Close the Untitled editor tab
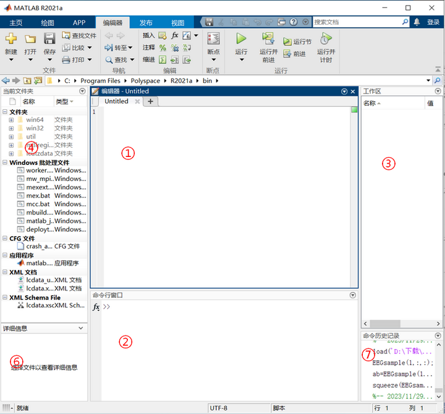 137,101
